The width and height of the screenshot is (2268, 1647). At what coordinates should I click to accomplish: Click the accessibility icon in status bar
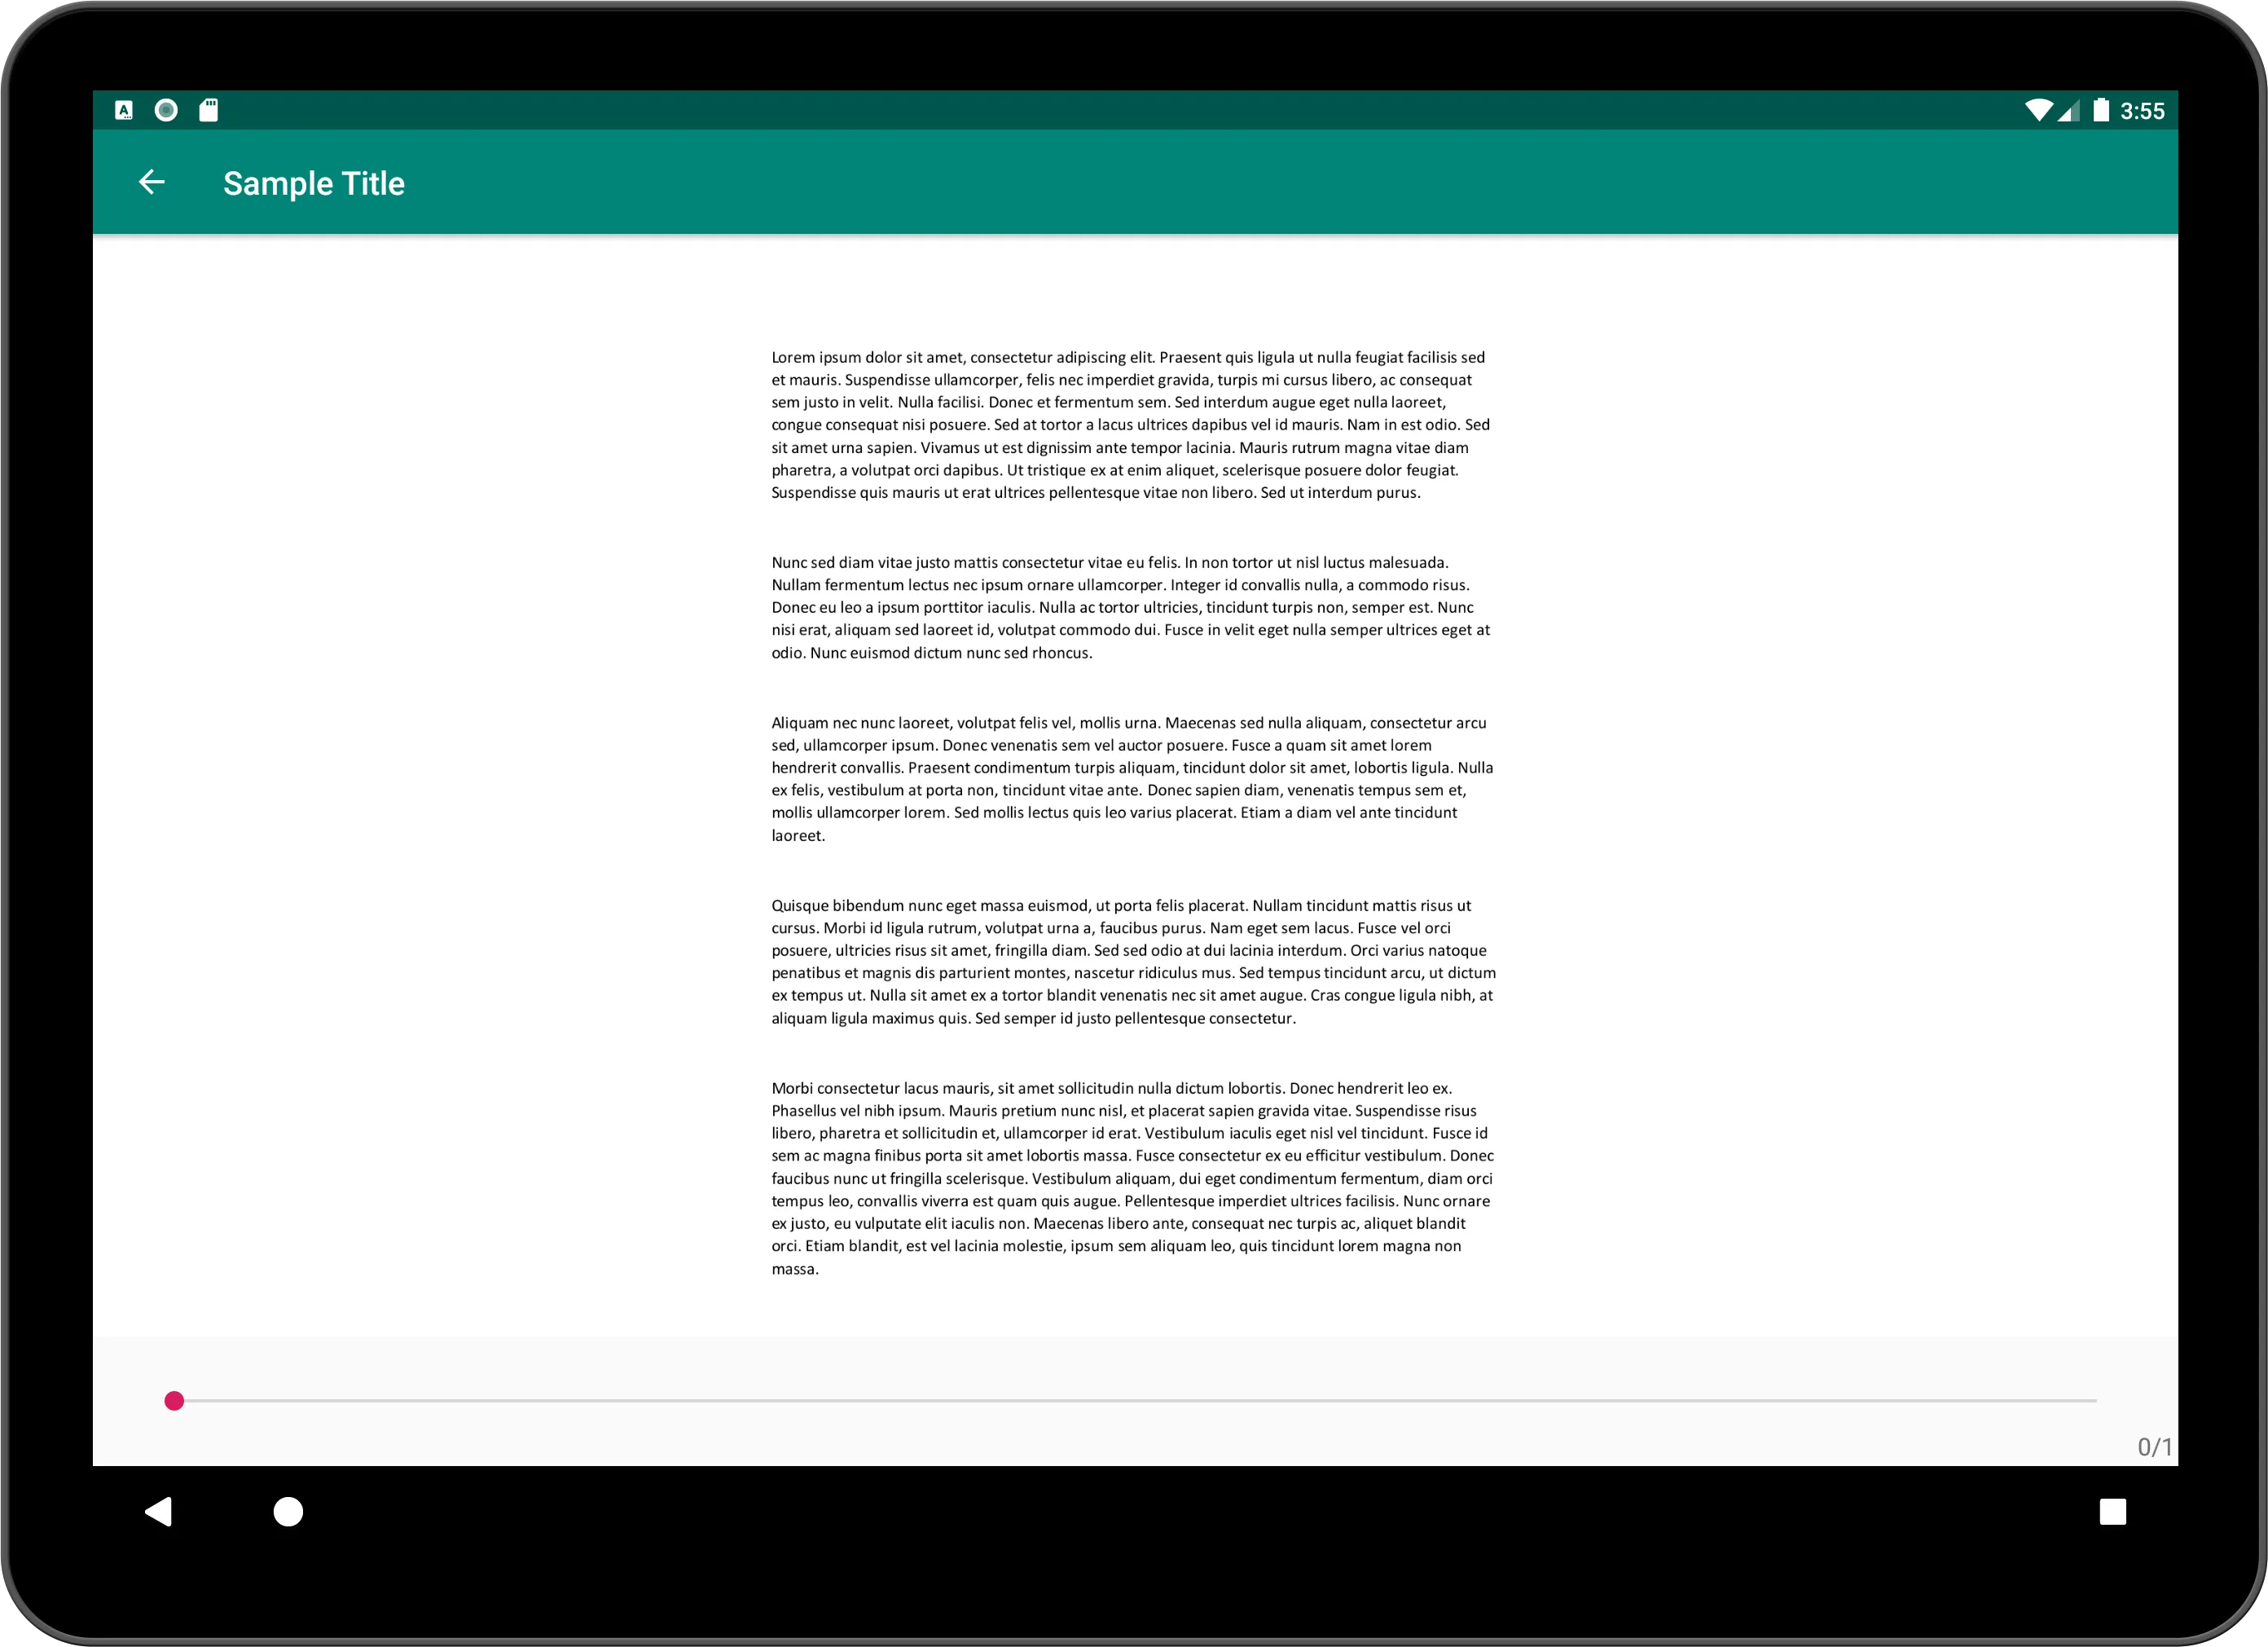[169, 109]
